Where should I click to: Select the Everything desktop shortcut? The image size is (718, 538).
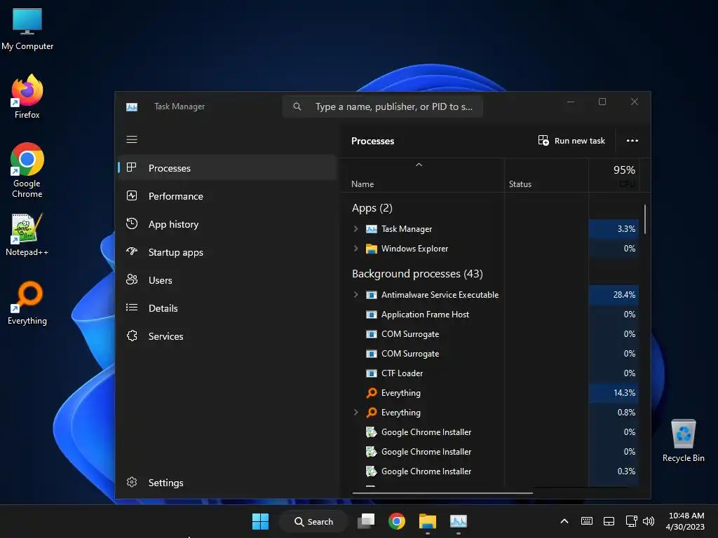(x=27, y=303)
